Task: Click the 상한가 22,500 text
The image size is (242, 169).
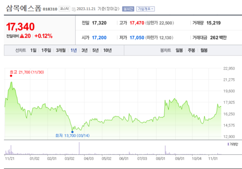Action: click(x=160, y=23)
